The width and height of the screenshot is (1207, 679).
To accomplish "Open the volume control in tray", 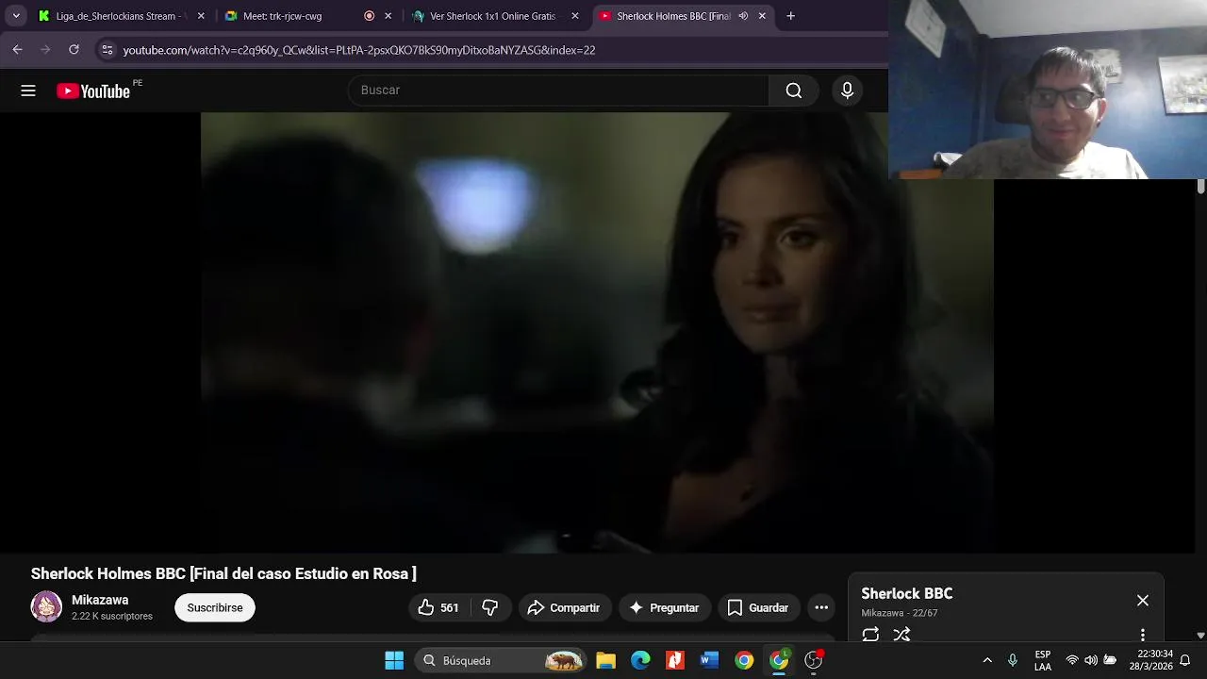I will coord(1091,660).
